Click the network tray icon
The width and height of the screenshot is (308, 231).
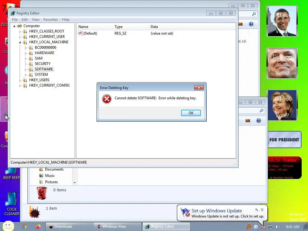pyautogui.click(x=270, y=227)
